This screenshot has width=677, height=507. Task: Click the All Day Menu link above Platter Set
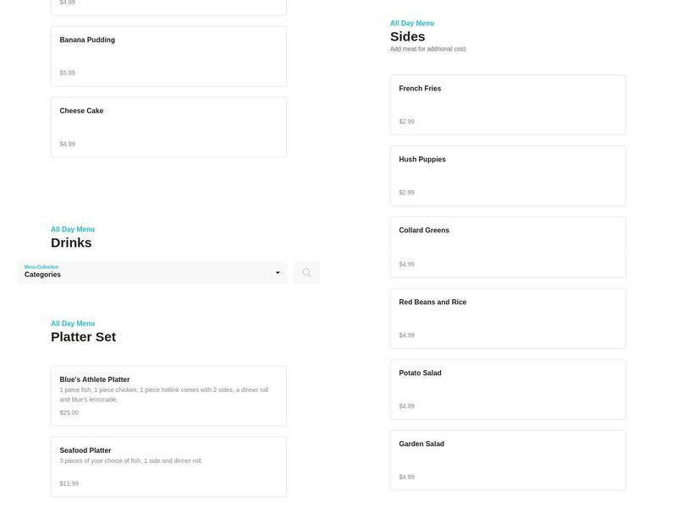[x=73, y=324]
